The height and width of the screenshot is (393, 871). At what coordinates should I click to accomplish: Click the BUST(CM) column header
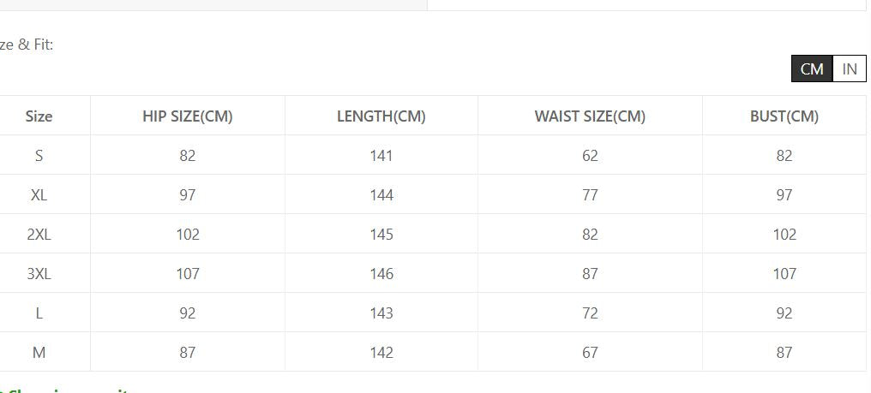click(x=784, y=116)
